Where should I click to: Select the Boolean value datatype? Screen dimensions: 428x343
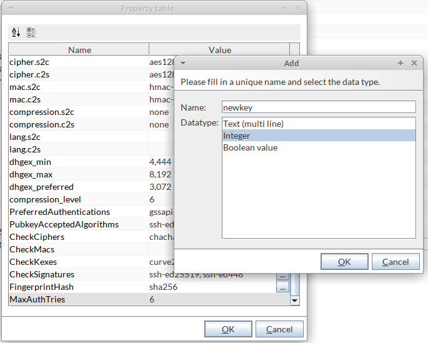pyautogui.click(x=250, y=147)
